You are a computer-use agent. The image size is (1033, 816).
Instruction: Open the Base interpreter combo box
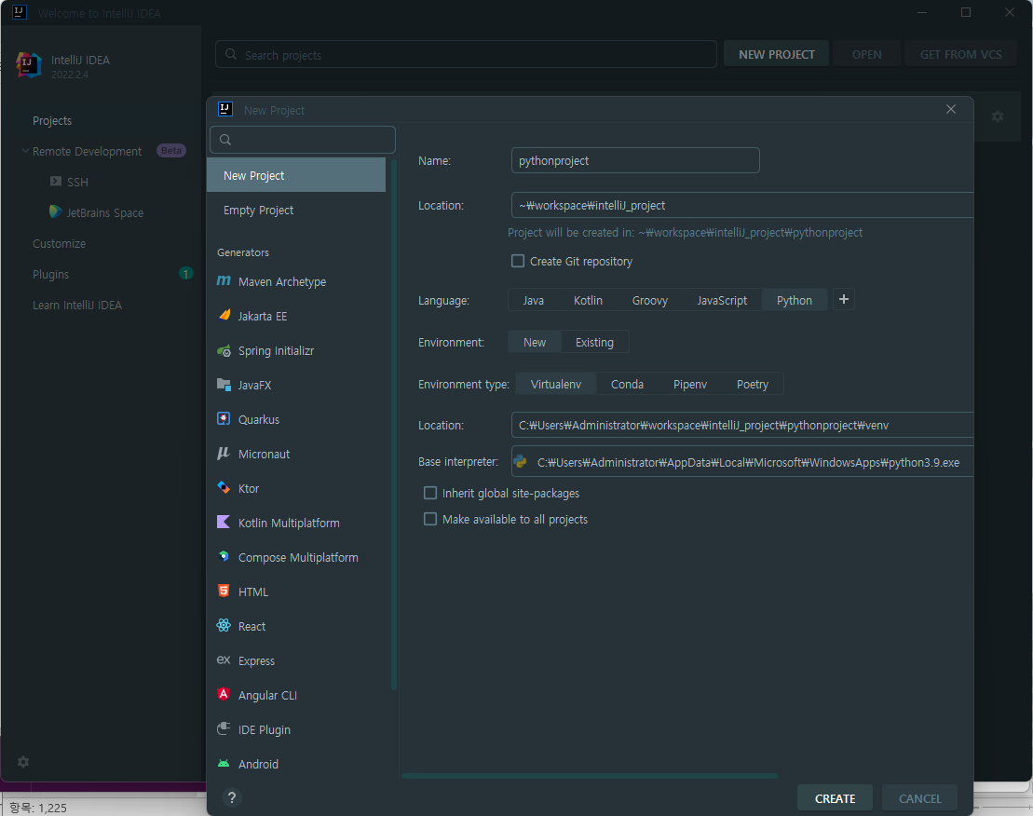742,462
